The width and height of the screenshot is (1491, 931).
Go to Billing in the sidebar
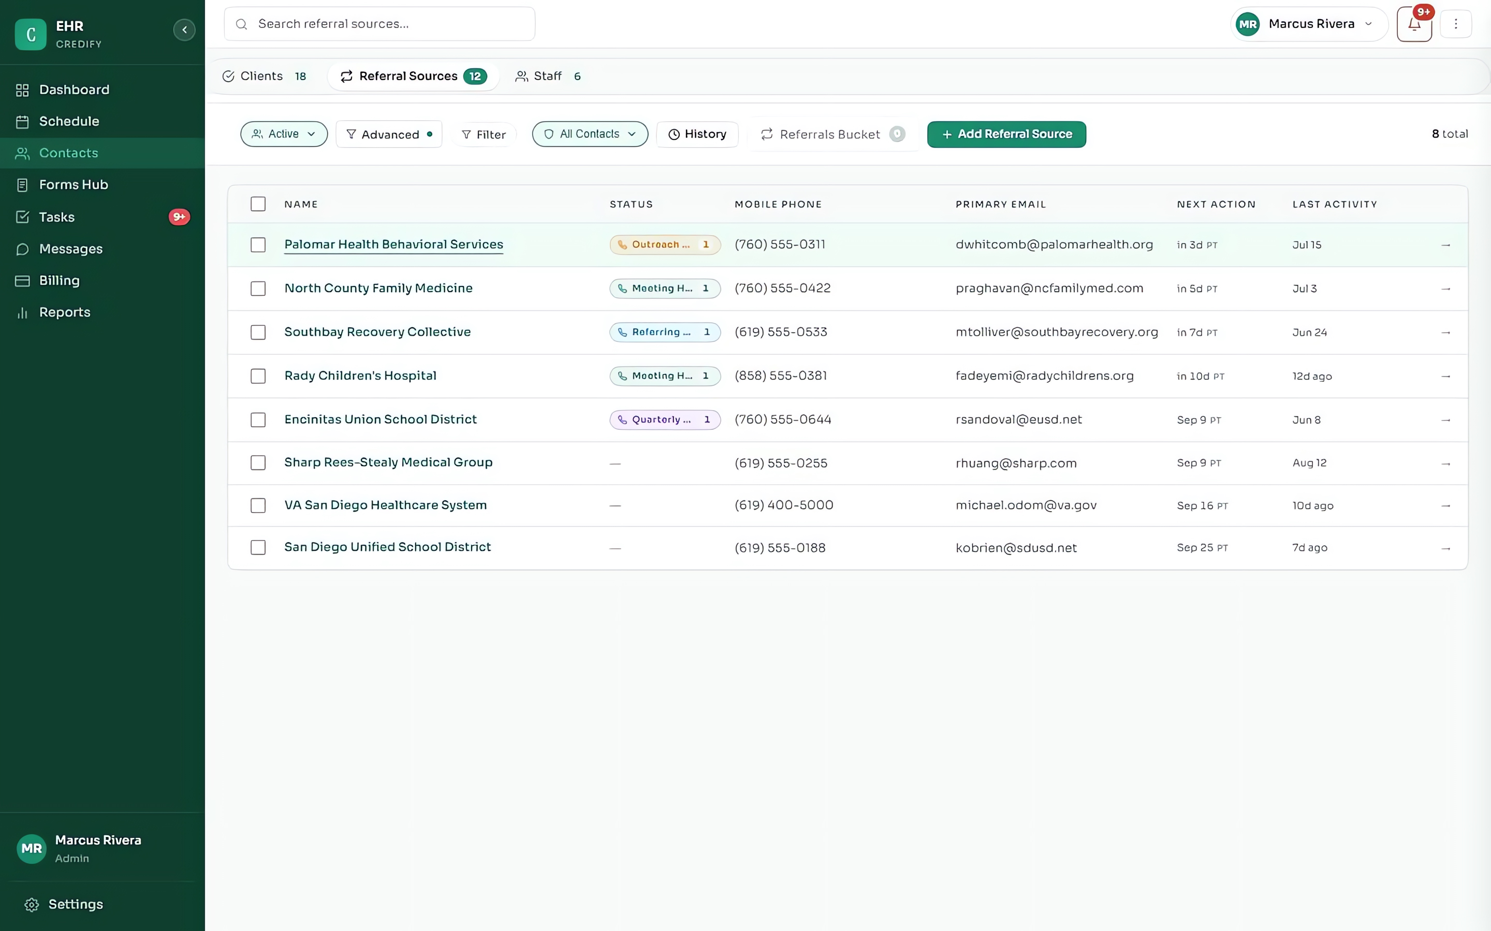pos(102,281)
